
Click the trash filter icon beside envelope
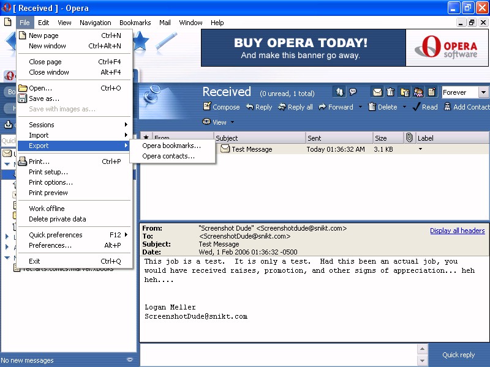(391, 92)
